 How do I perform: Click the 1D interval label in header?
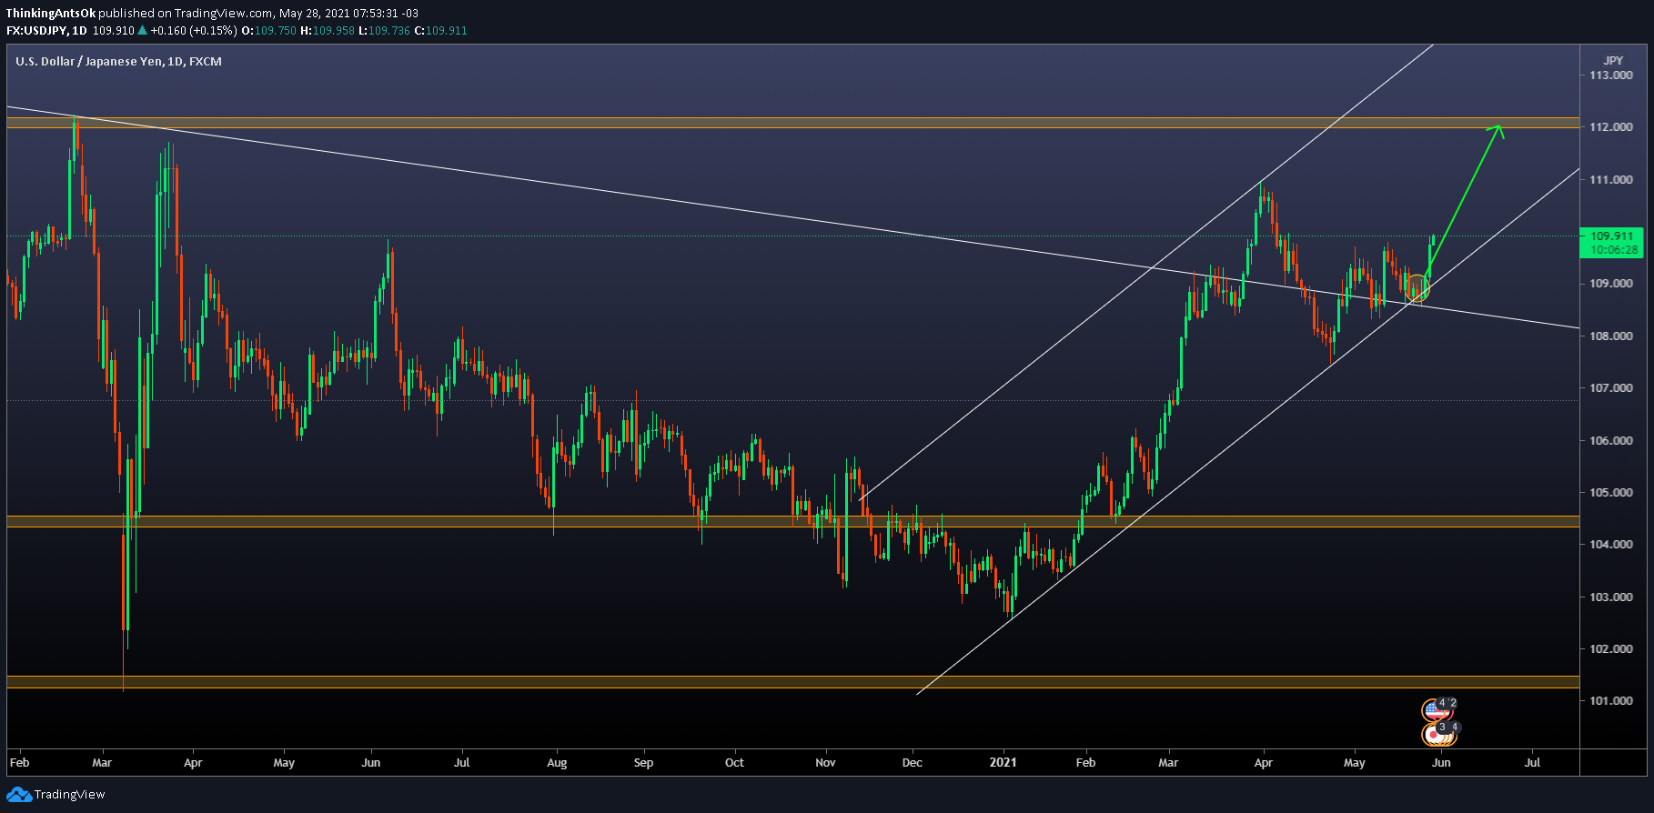pyautogui.click(x=80, y=31)
